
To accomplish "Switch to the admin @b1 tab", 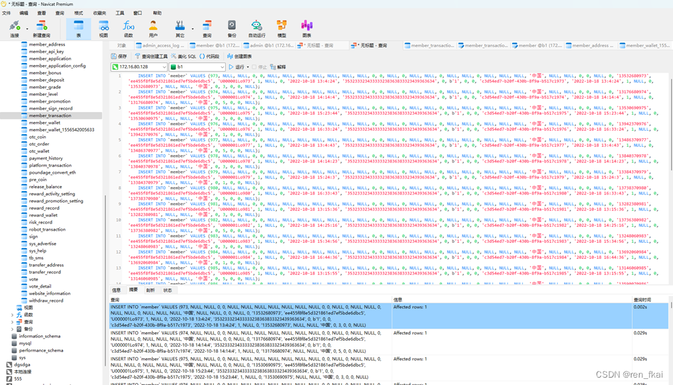I will click(x=269, y=46).
